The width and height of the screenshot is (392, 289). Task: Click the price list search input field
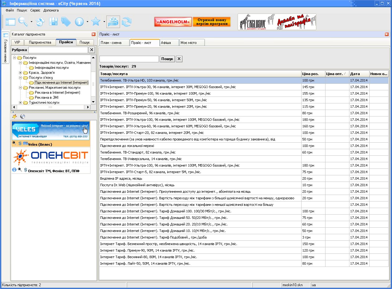point(129,59)
